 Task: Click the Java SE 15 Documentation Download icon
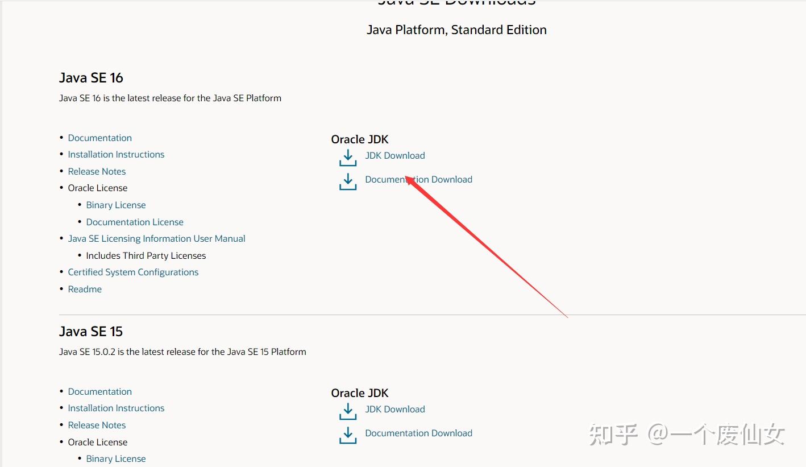348,435
